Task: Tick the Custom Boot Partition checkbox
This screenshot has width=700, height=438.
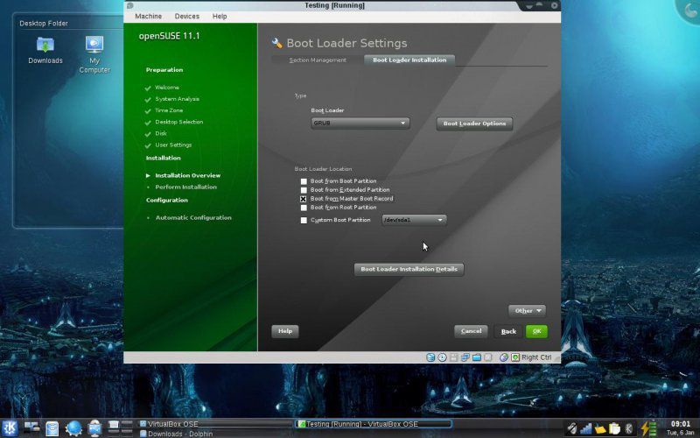Action: pyautogui.click(x=304, y=220)
